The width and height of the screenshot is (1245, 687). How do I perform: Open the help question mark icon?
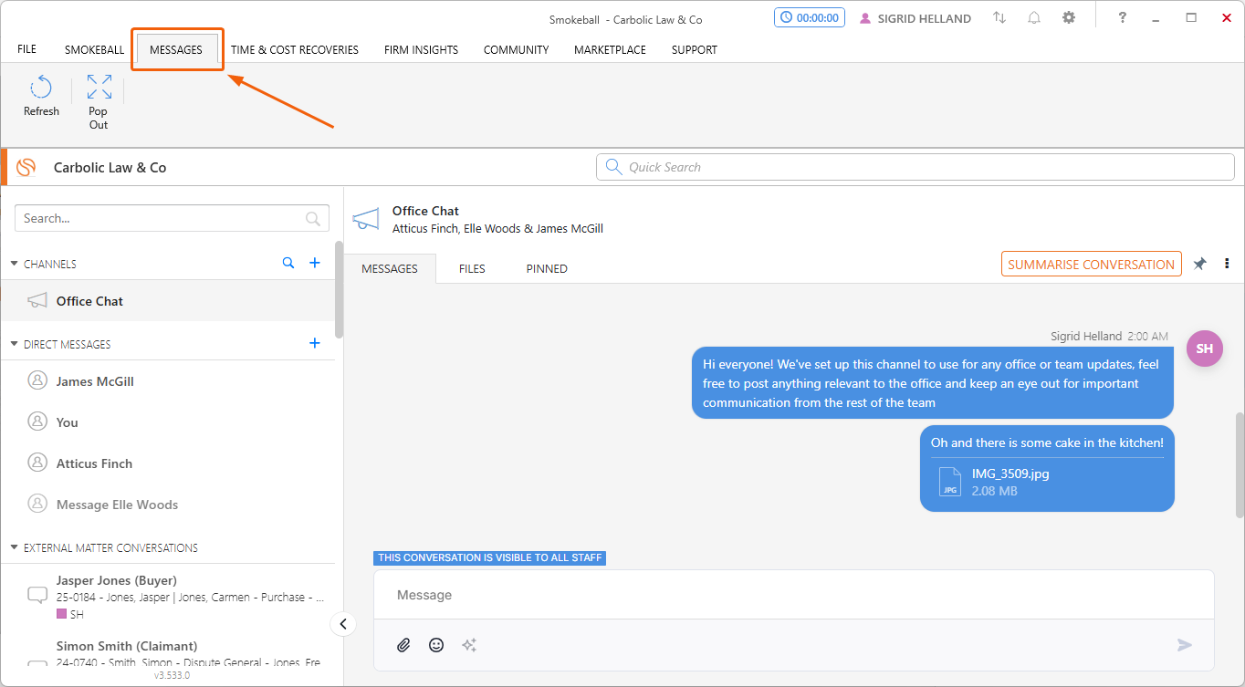(x=1123, y=18)
